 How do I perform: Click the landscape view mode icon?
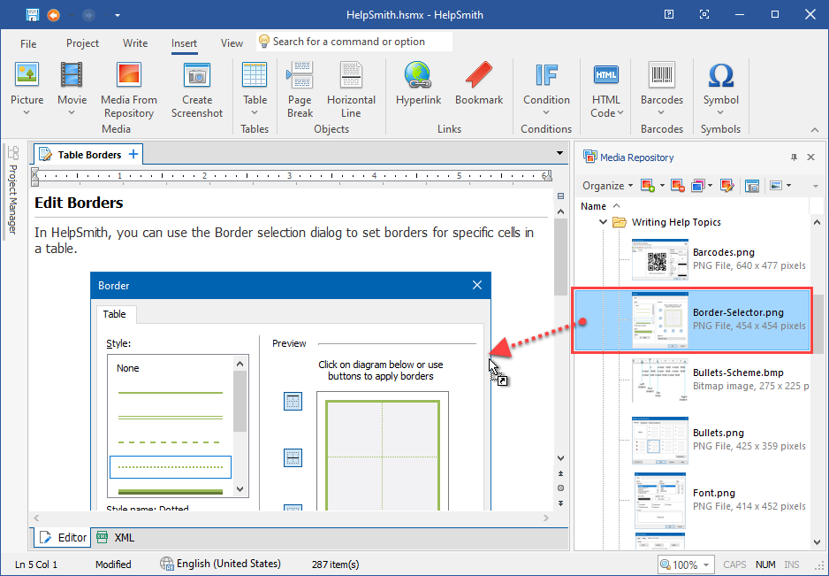click(776, 185)
